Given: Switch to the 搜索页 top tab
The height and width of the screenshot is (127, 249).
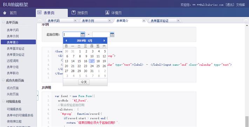Looking at the screenshot, I should [80, 13].
